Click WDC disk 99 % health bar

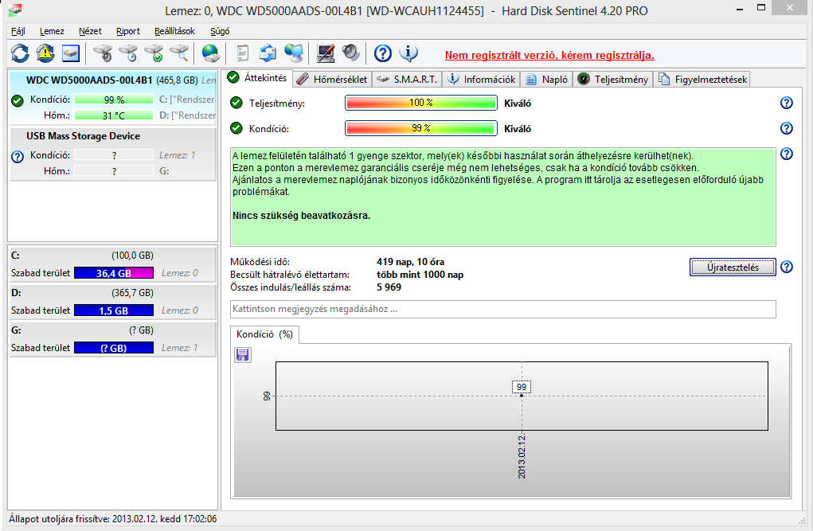(x=114, y=100)
